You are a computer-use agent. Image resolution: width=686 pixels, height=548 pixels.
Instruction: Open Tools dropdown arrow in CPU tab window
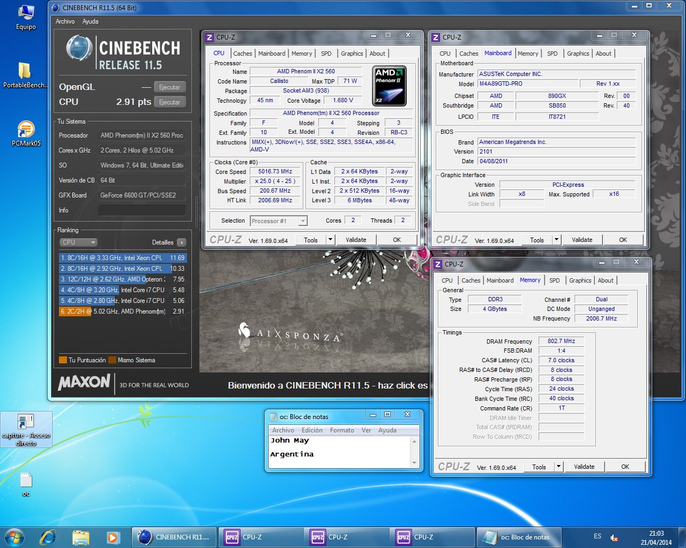[330, 240]
